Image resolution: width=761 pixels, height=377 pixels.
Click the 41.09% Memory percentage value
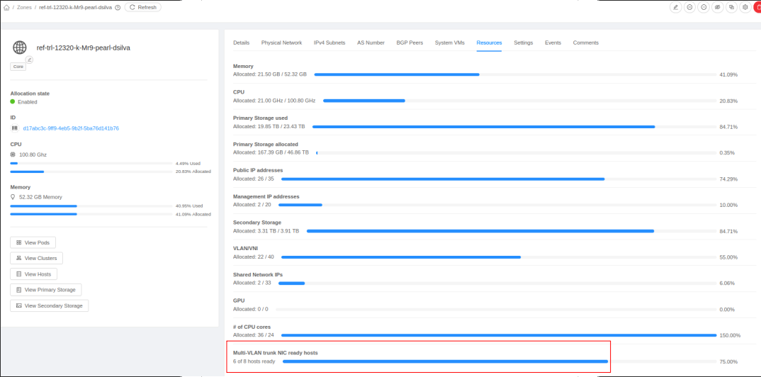[728, 74]
